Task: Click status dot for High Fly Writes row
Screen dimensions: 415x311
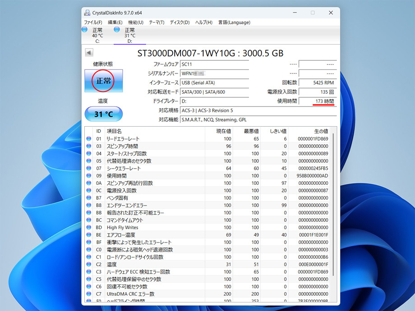Action: click(89, 228)
